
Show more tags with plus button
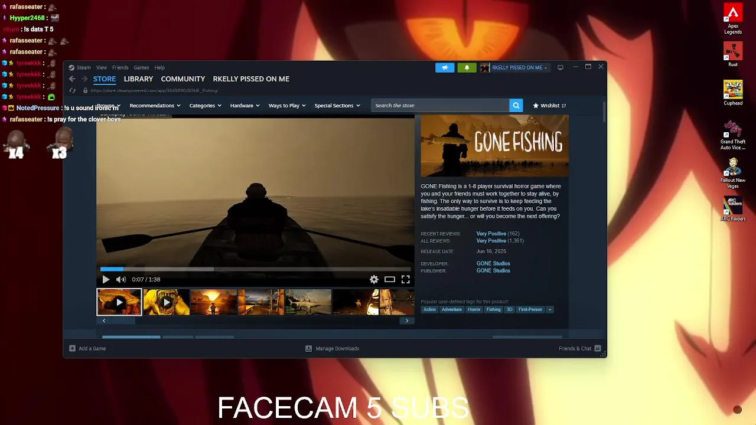pyautogui.click(x=549, y=309)
